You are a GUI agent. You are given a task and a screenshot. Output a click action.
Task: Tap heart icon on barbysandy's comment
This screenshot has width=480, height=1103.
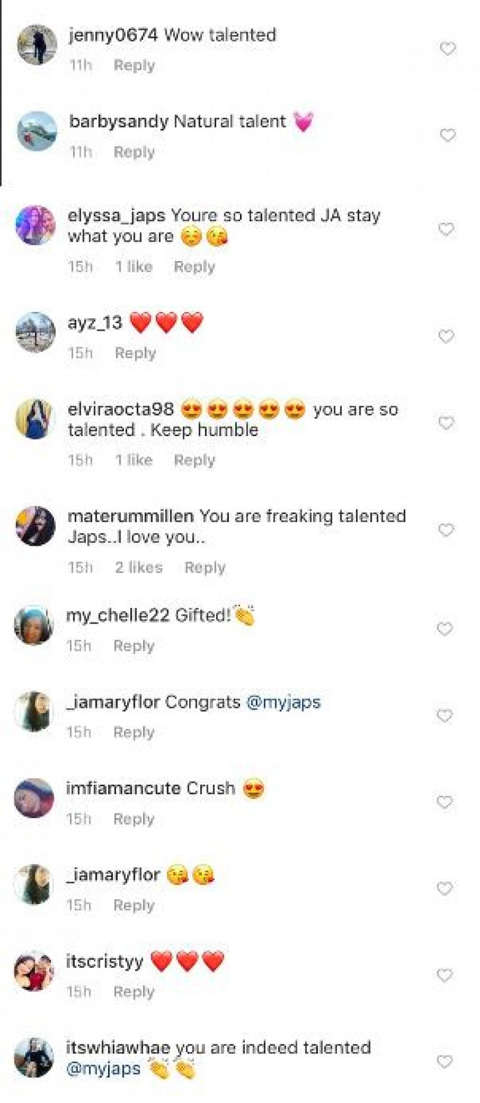[448, 136]
